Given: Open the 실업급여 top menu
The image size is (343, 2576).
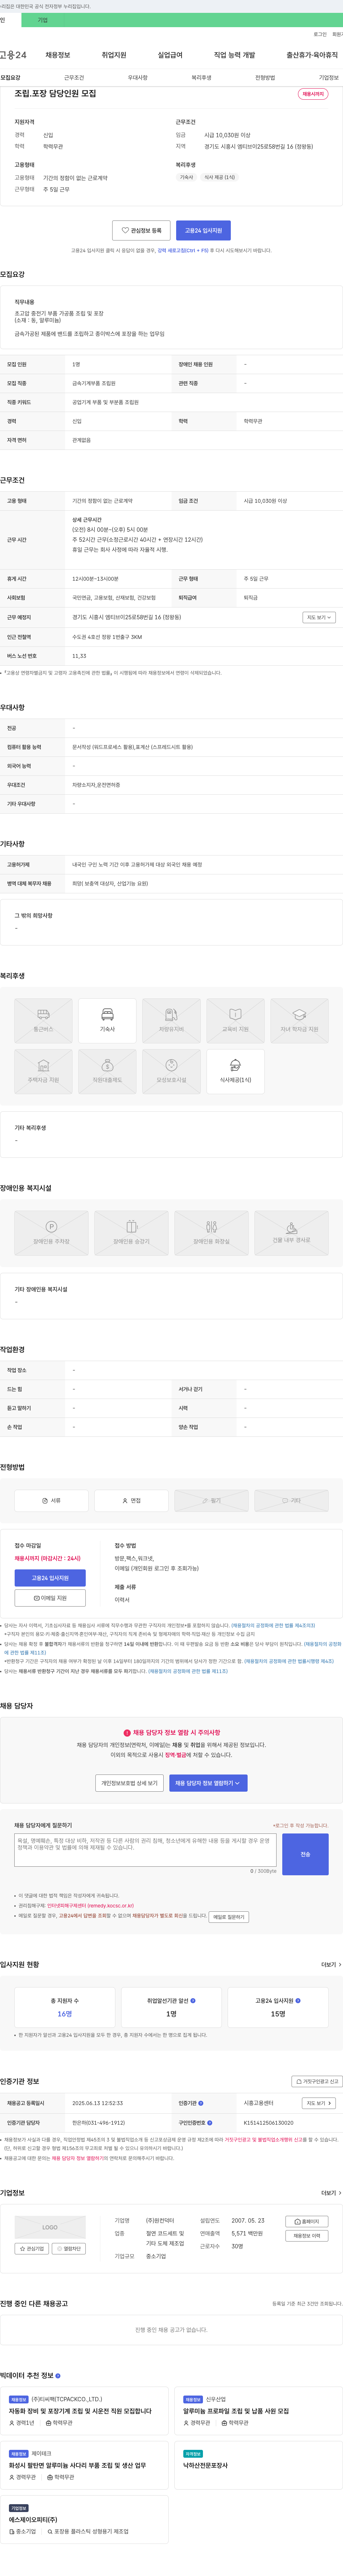Looking at the screenshot, I should click(170, 55).
